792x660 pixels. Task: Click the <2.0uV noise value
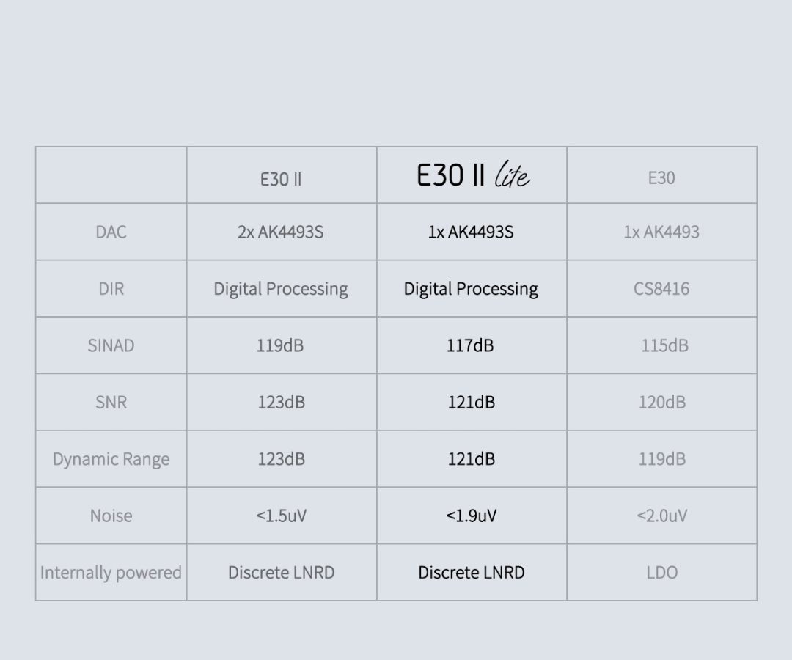pyautogui.click(x=661, y=516)
